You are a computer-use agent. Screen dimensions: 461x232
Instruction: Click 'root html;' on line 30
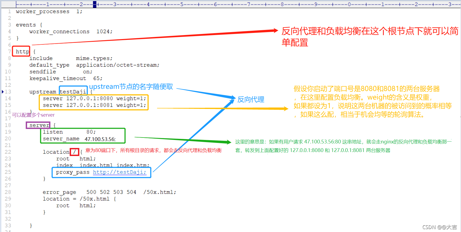point(76,206)
